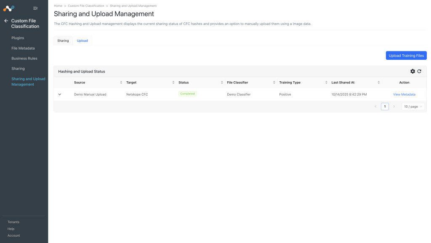Open the 10 / page dropdown
431x243 pixels.
[x=413, y=107]
